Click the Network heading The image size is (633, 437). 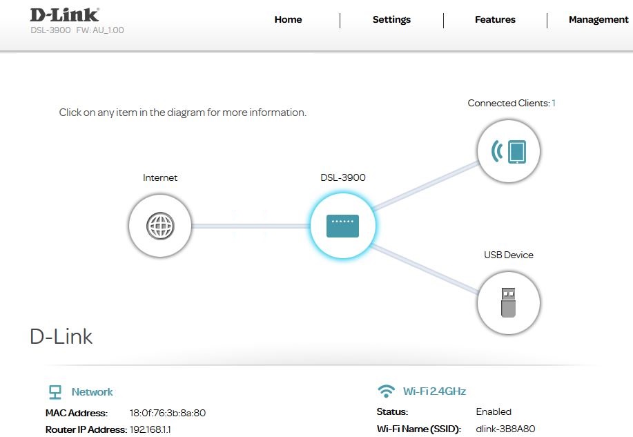[92, 391]
